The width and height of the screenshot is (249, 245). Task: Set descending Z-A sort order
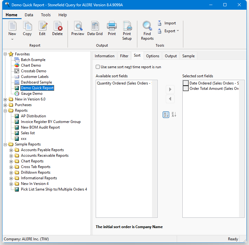click(x=174, y=115)
